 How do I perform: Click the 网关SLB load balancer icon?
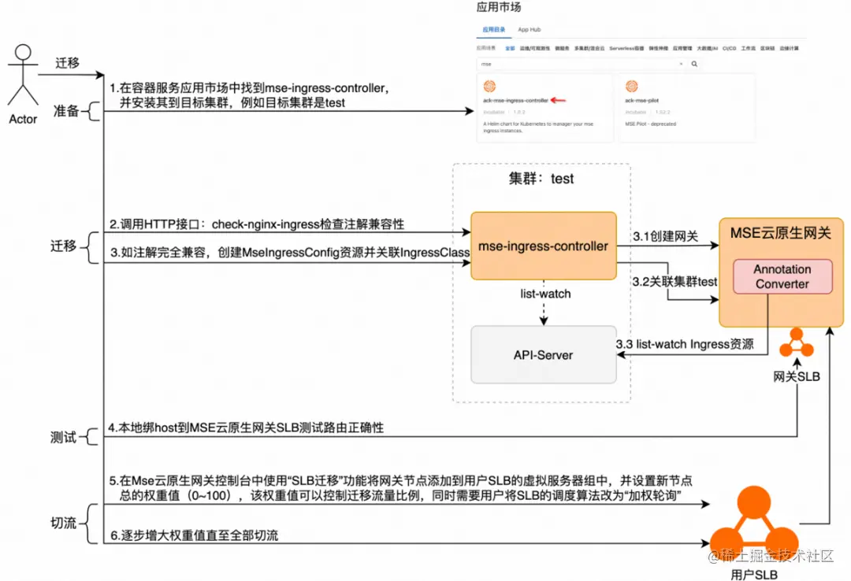(796, 342)
